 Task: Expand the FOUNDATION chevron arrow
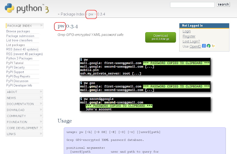(41, 121)
